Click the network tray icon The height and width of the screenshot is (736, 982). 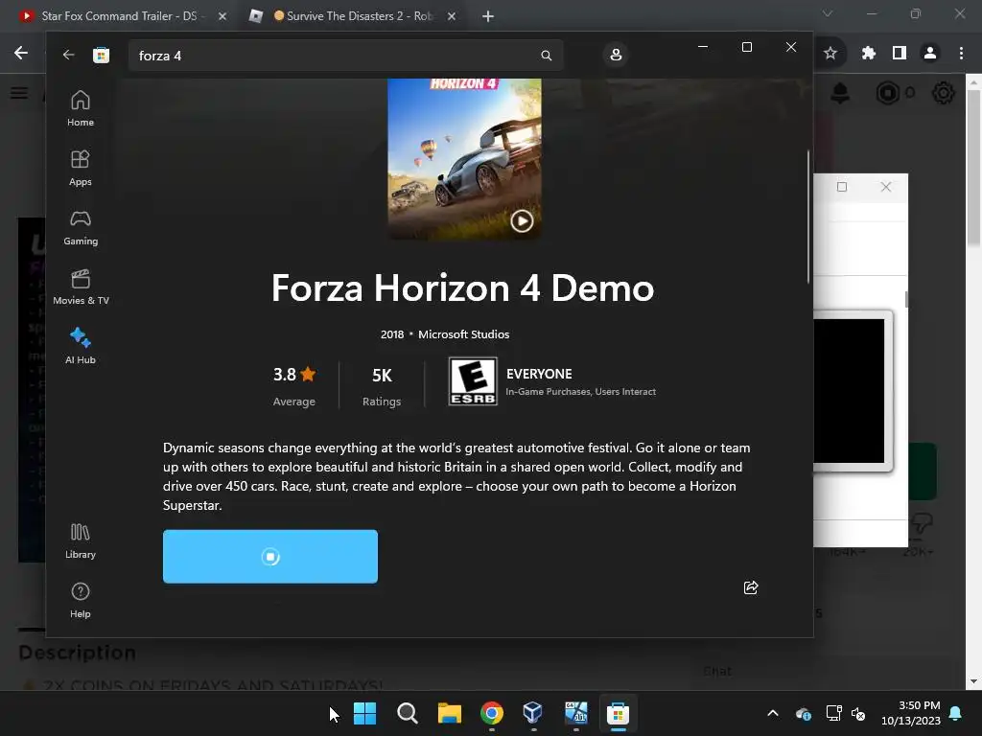pyautogui.click(x=833, y=713)
